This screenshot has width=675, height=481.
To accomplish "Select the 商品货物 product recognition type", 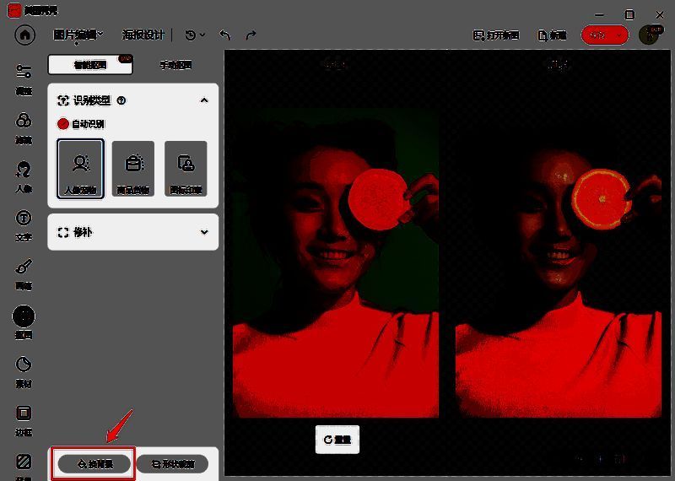I will pos(132,168).
